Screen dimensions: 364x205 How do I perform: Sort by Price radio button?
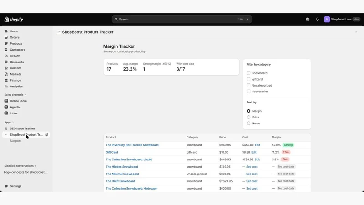click(x=248, y=117)
